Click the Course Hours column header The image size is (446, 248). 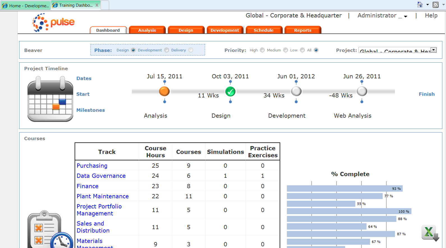pos(155,152)
